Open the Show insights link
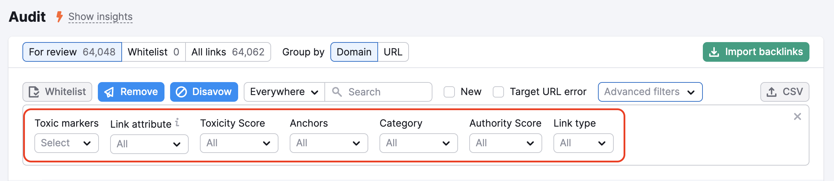 [x=100, y=16]
